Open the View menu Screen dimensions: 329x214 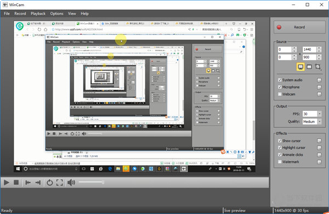click(x=72, y=13)
